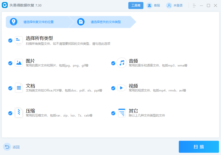Viewport: 221px width, 155px height.
Task: Uncheck the 选择所有类型 checkbox
Action: click(10, 40)
